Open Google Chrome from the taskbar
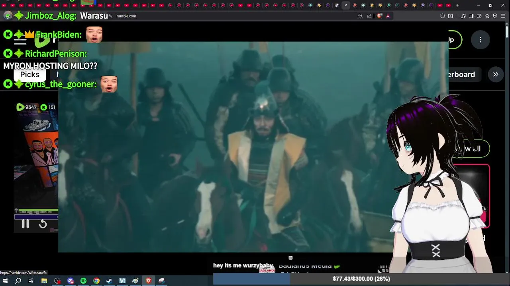510x286 pixels. pos(96,281)
